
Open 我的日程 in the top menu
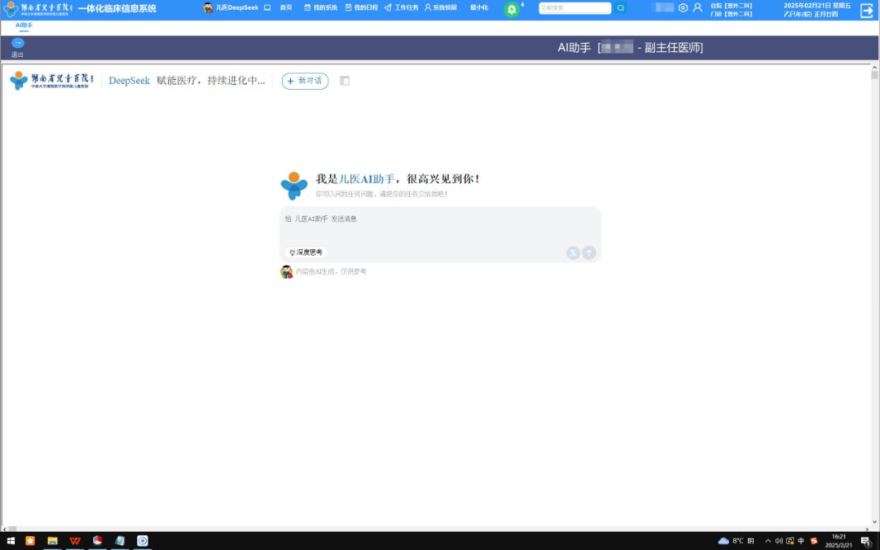(361, 7)
